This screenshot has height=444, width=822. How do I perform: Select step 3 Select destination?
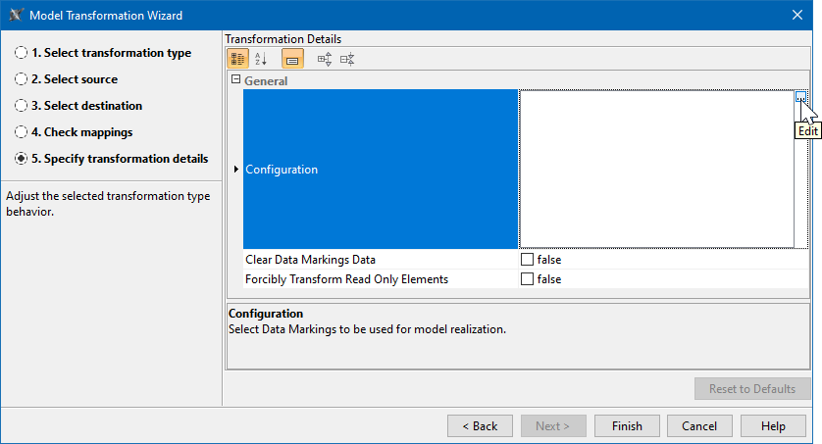(78, 106)
